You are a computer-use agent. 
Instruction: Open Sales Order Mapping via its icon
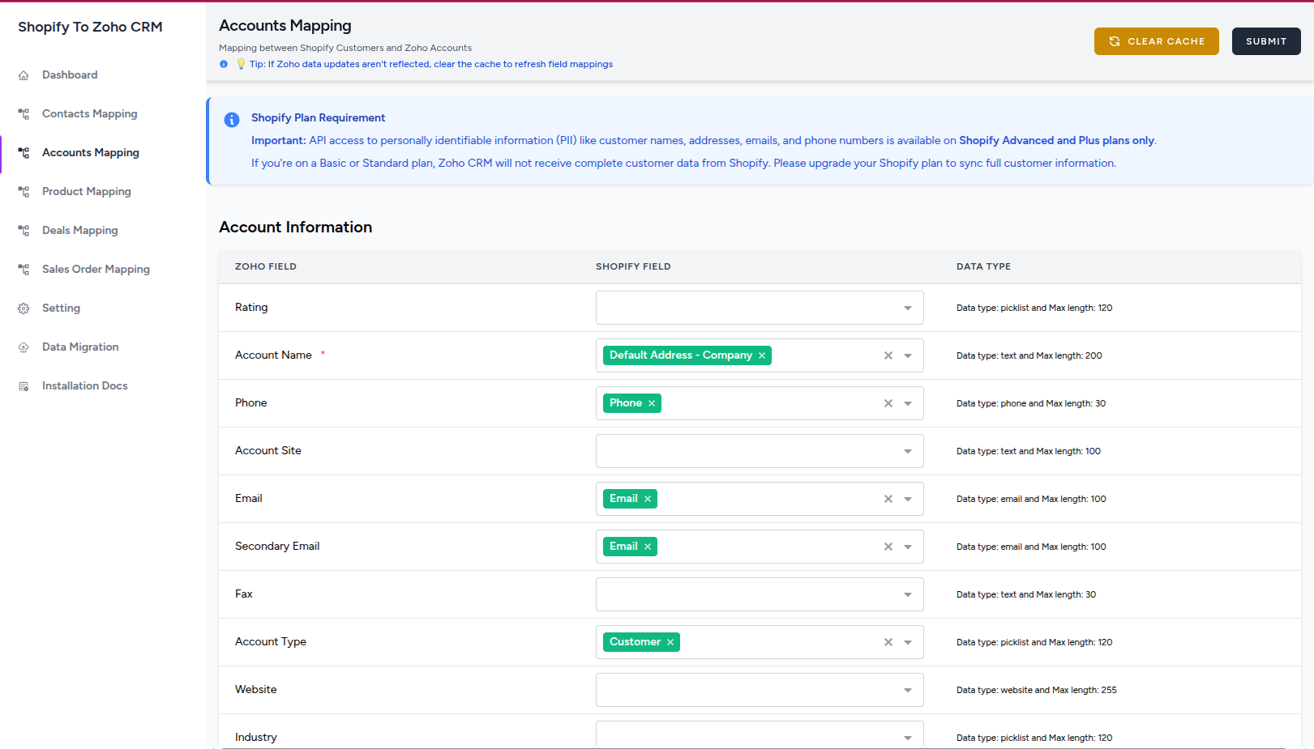[24, 269]
